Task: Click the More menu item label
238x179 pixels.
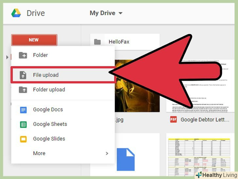Action: click(x=39, y=153)
